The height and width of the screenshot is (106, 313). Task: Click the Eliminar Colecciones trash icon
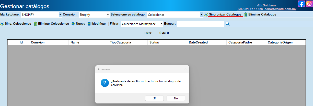click(x=36, y=24)
